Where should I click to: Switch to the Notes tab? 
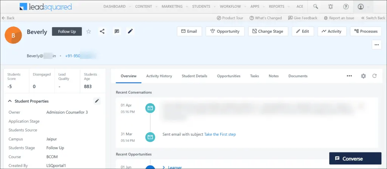pyautogui.click(x=274, y=76)
